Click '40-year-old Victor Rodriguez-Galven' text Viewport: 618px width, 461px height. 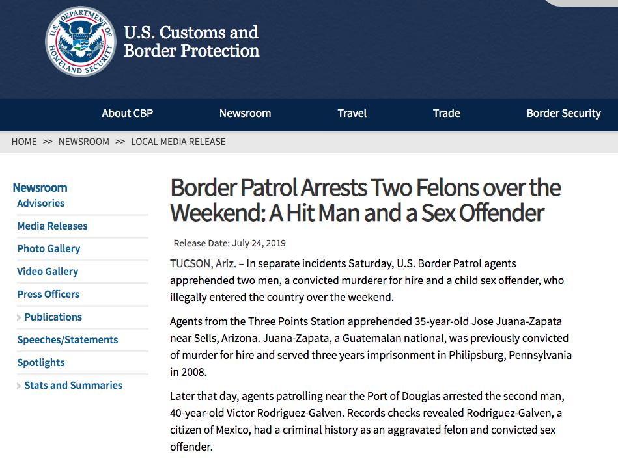click(257, 413)
